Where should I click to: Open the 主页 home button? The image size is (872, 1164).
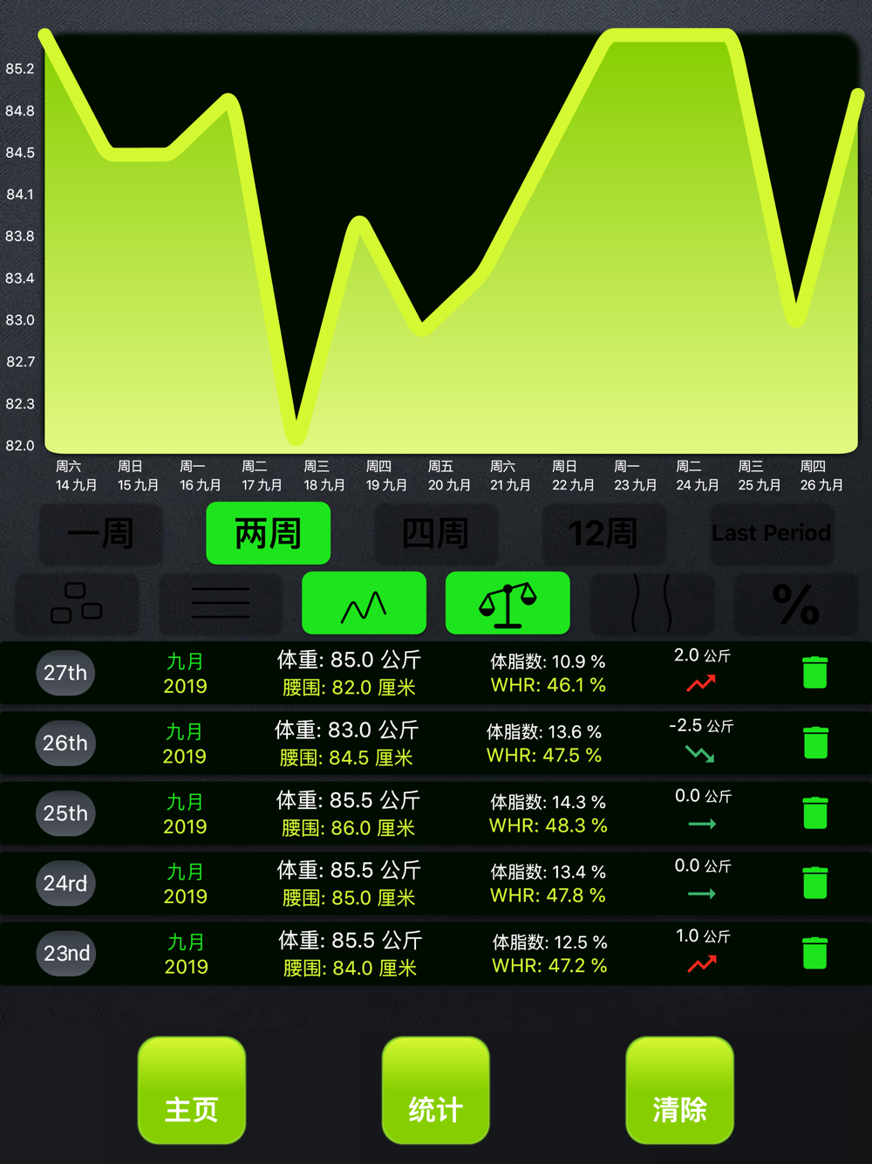pyautogui.click(x=192, y=1090)
